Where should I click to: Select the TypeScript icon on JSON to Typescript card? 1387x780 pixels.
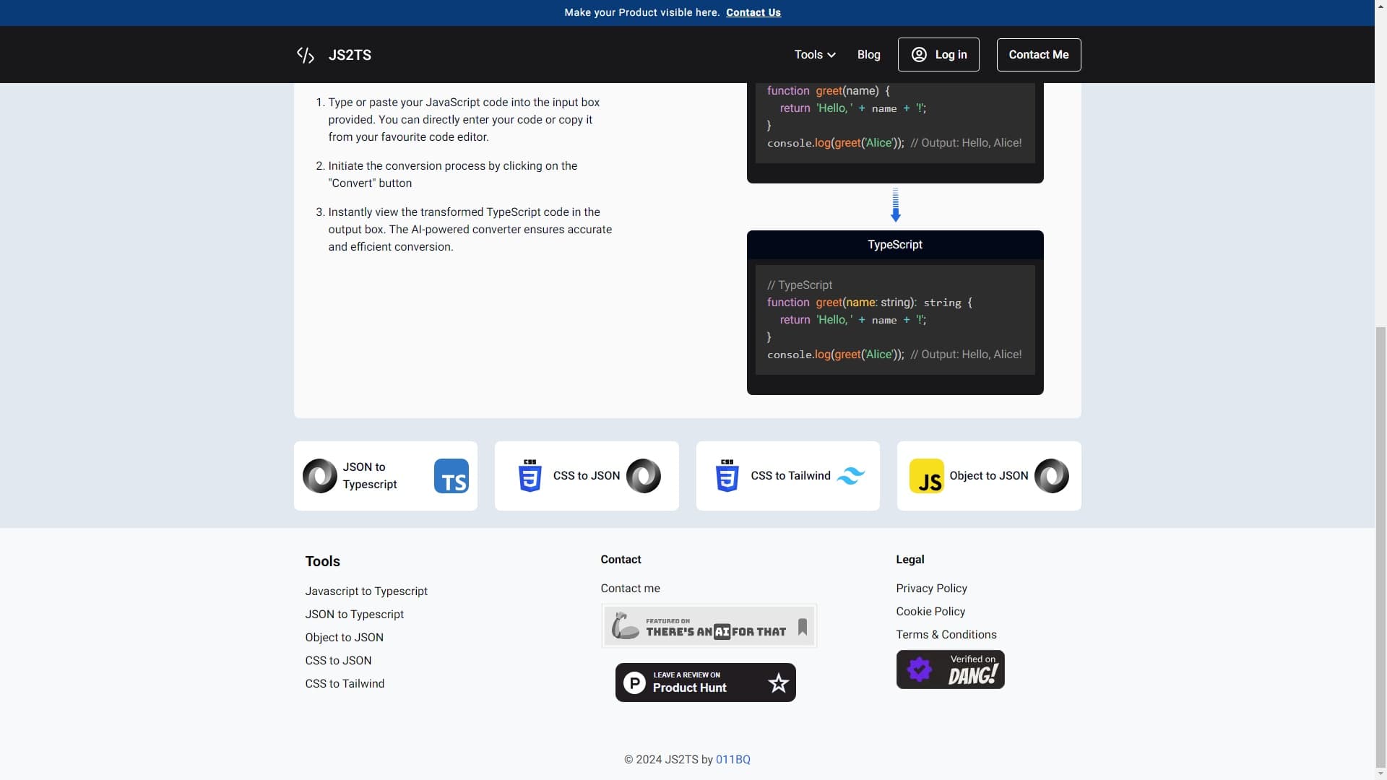click(451, 475)
